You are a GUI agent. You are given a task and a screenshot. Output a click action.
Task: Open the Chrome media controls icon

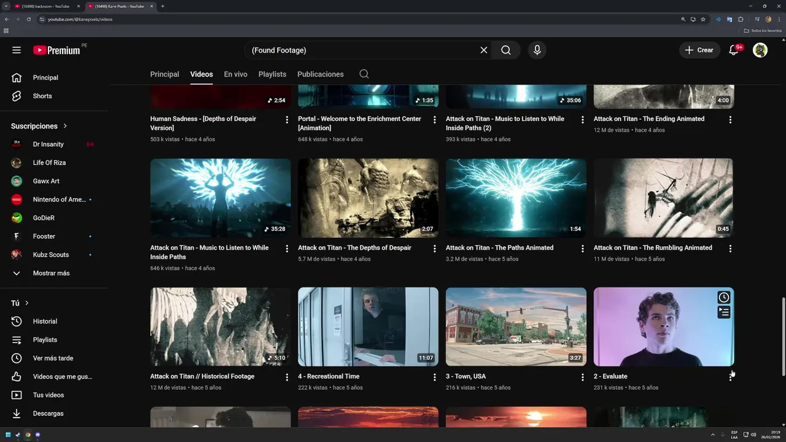tap(757, 19)
